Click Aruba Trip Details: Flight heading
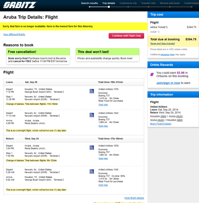 point(30,17)
